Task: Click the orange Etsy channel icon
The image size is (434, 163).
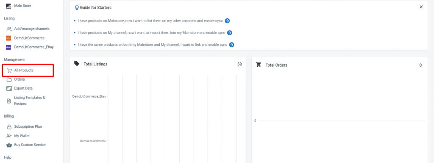Action: coord(8,38)
